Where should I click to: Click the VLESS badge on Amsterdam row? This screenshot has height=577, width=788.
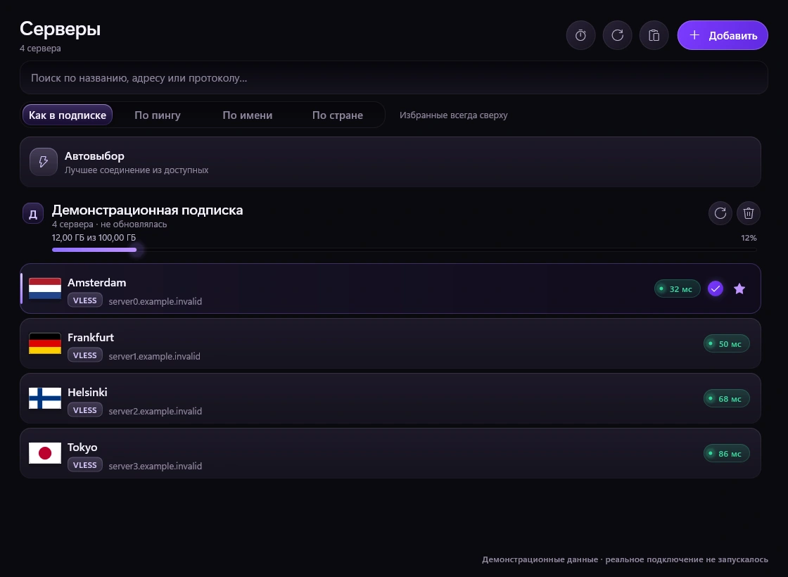click(85, 300)
